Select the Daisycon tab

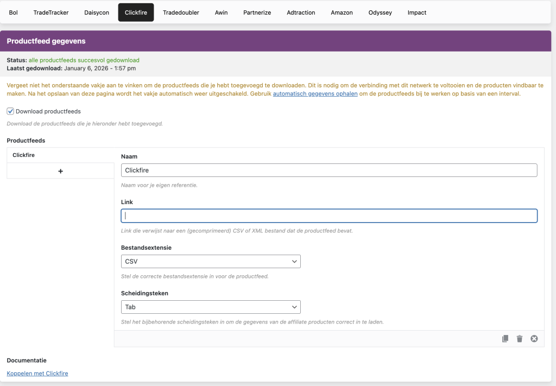pyautogui.click(x=97, y=12)
